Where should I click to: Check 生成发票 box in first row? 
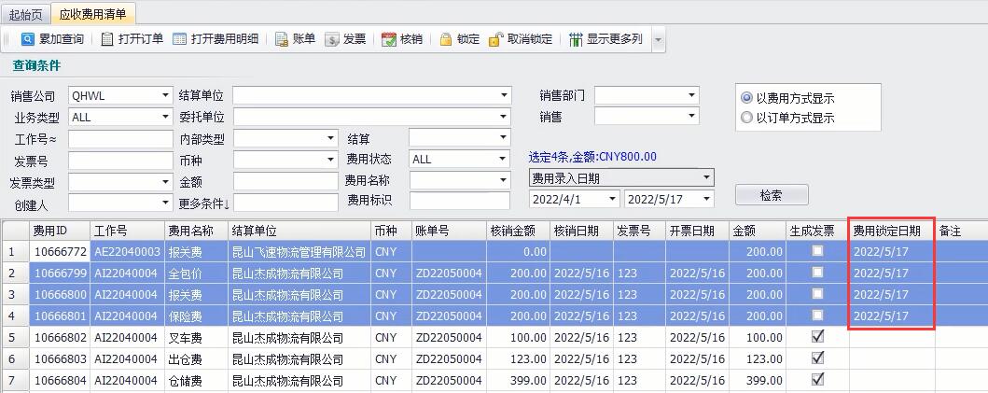click(817, 251)
